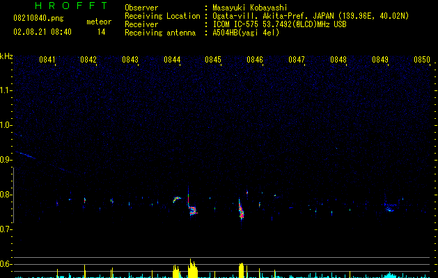Click the 1.0 kHz axis label
The image size is (438, 278).
5,125
